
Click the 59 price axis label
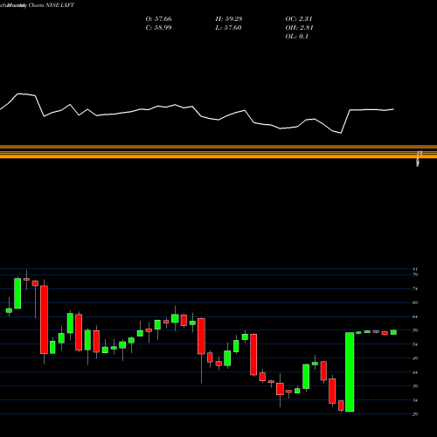[x=415, y=330]
